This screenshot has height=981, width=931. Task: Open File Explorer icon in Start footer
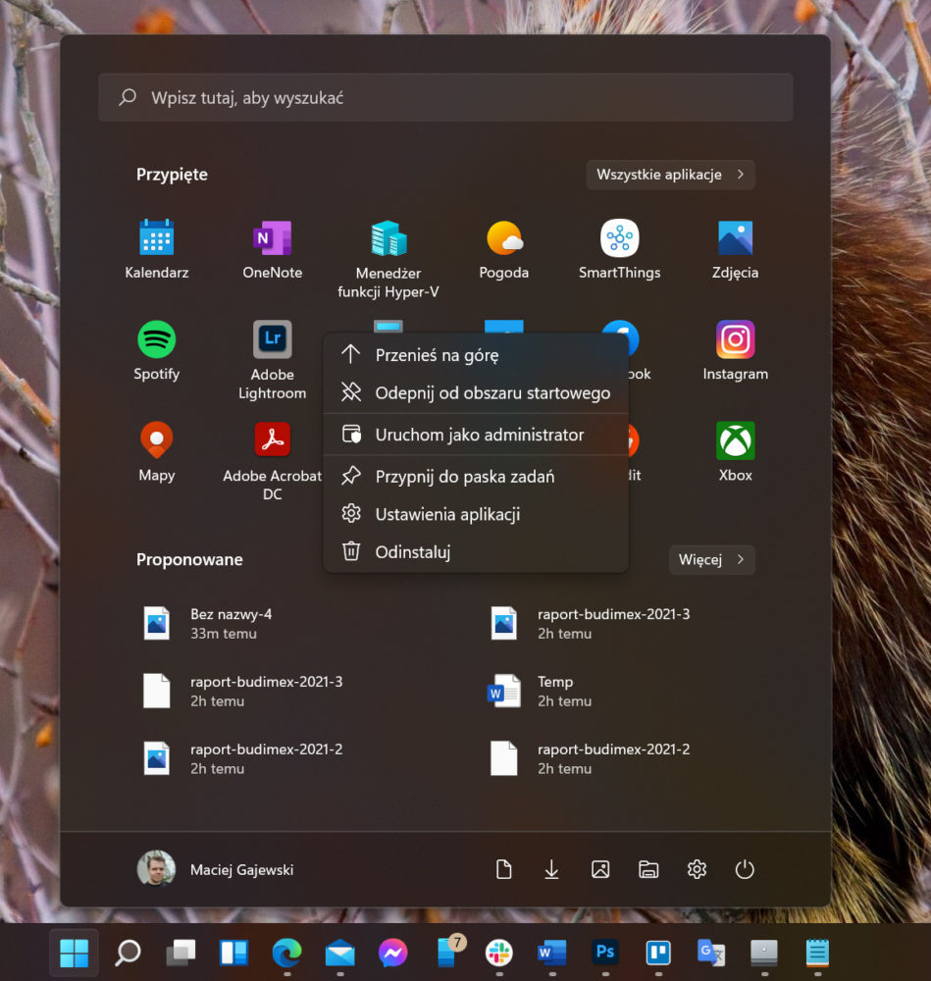click(x=648, y=869)
